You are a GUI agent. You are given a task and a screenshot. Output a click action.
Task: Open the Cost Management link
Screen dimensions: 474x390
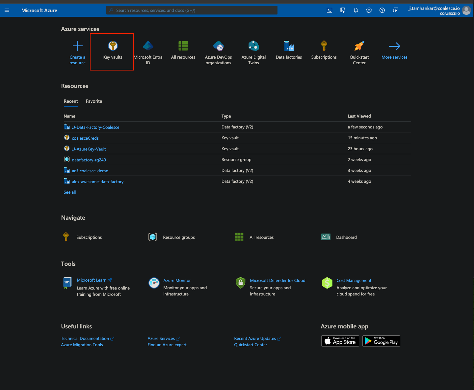[x=354, y=280]
